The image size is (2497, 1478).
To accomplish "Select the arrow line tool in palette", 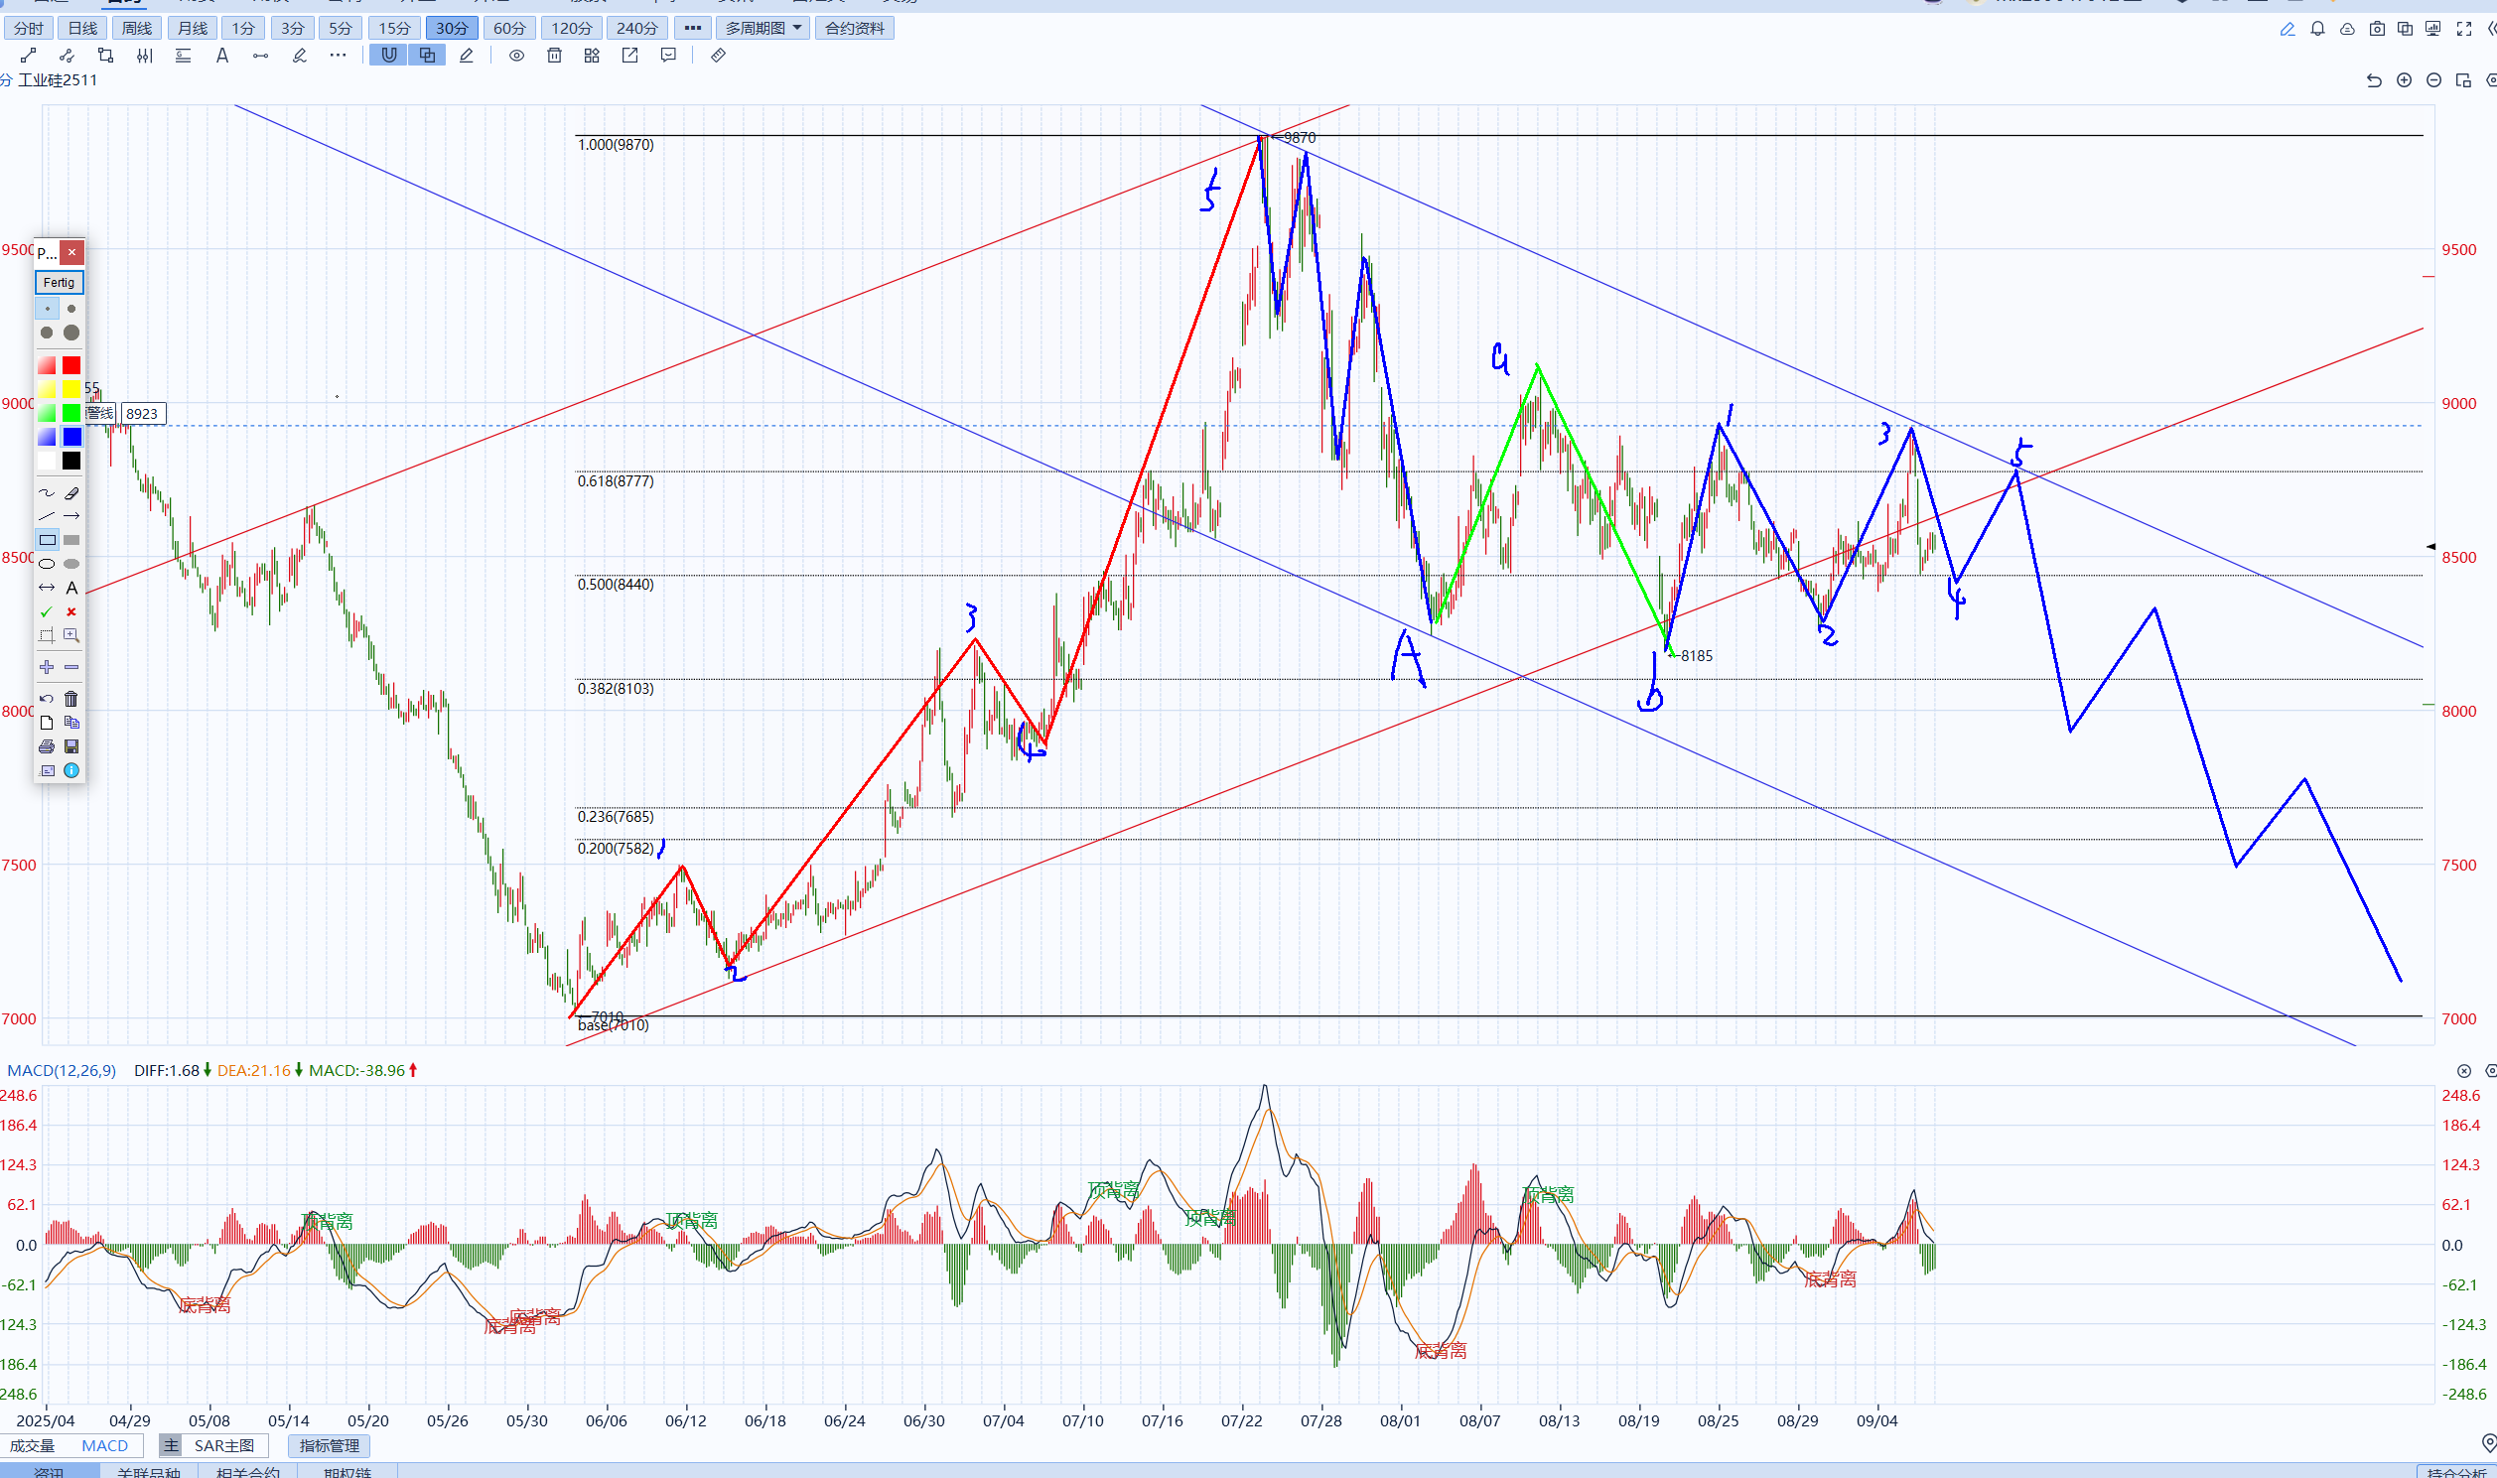I will tap(71, 516).
